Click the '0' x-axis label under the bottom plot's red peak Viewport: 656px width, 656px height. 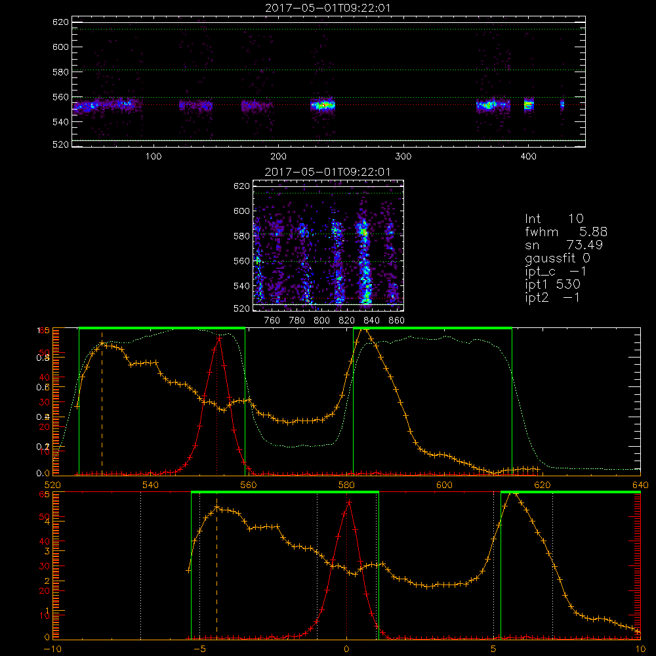coord(346,649)
